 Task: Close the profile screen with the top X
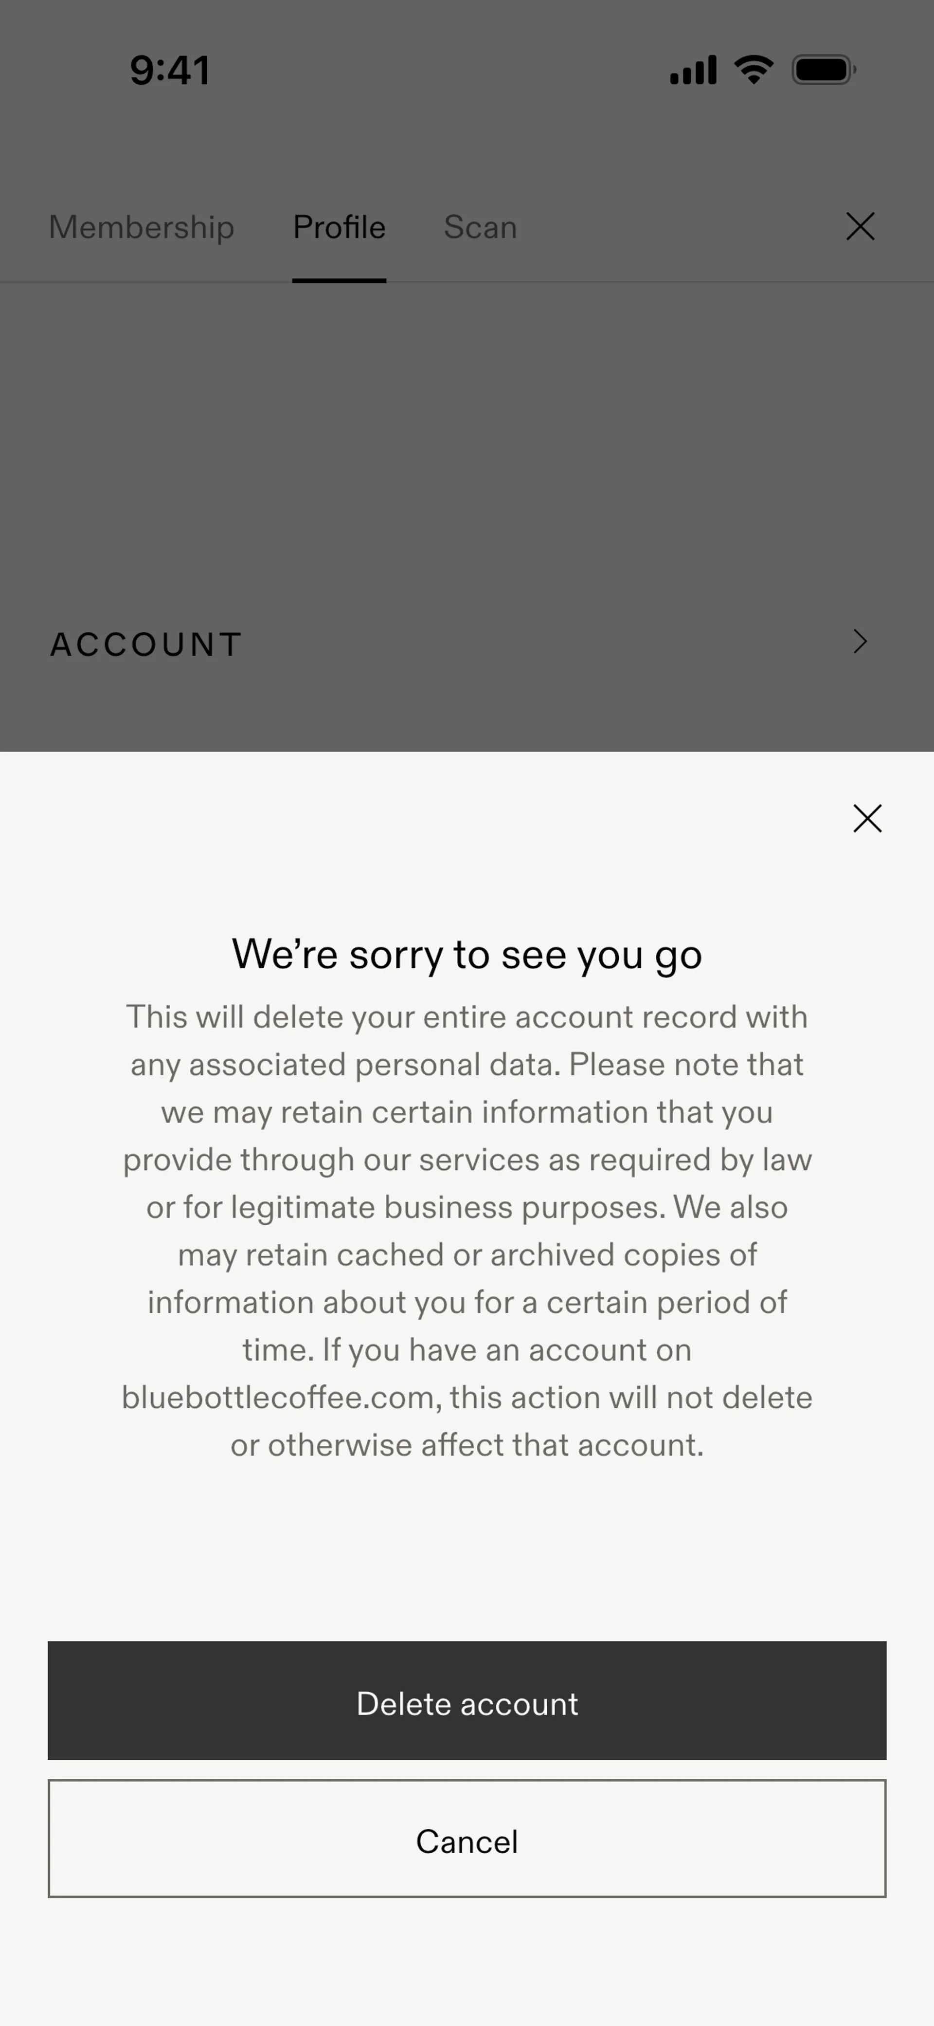860,226
